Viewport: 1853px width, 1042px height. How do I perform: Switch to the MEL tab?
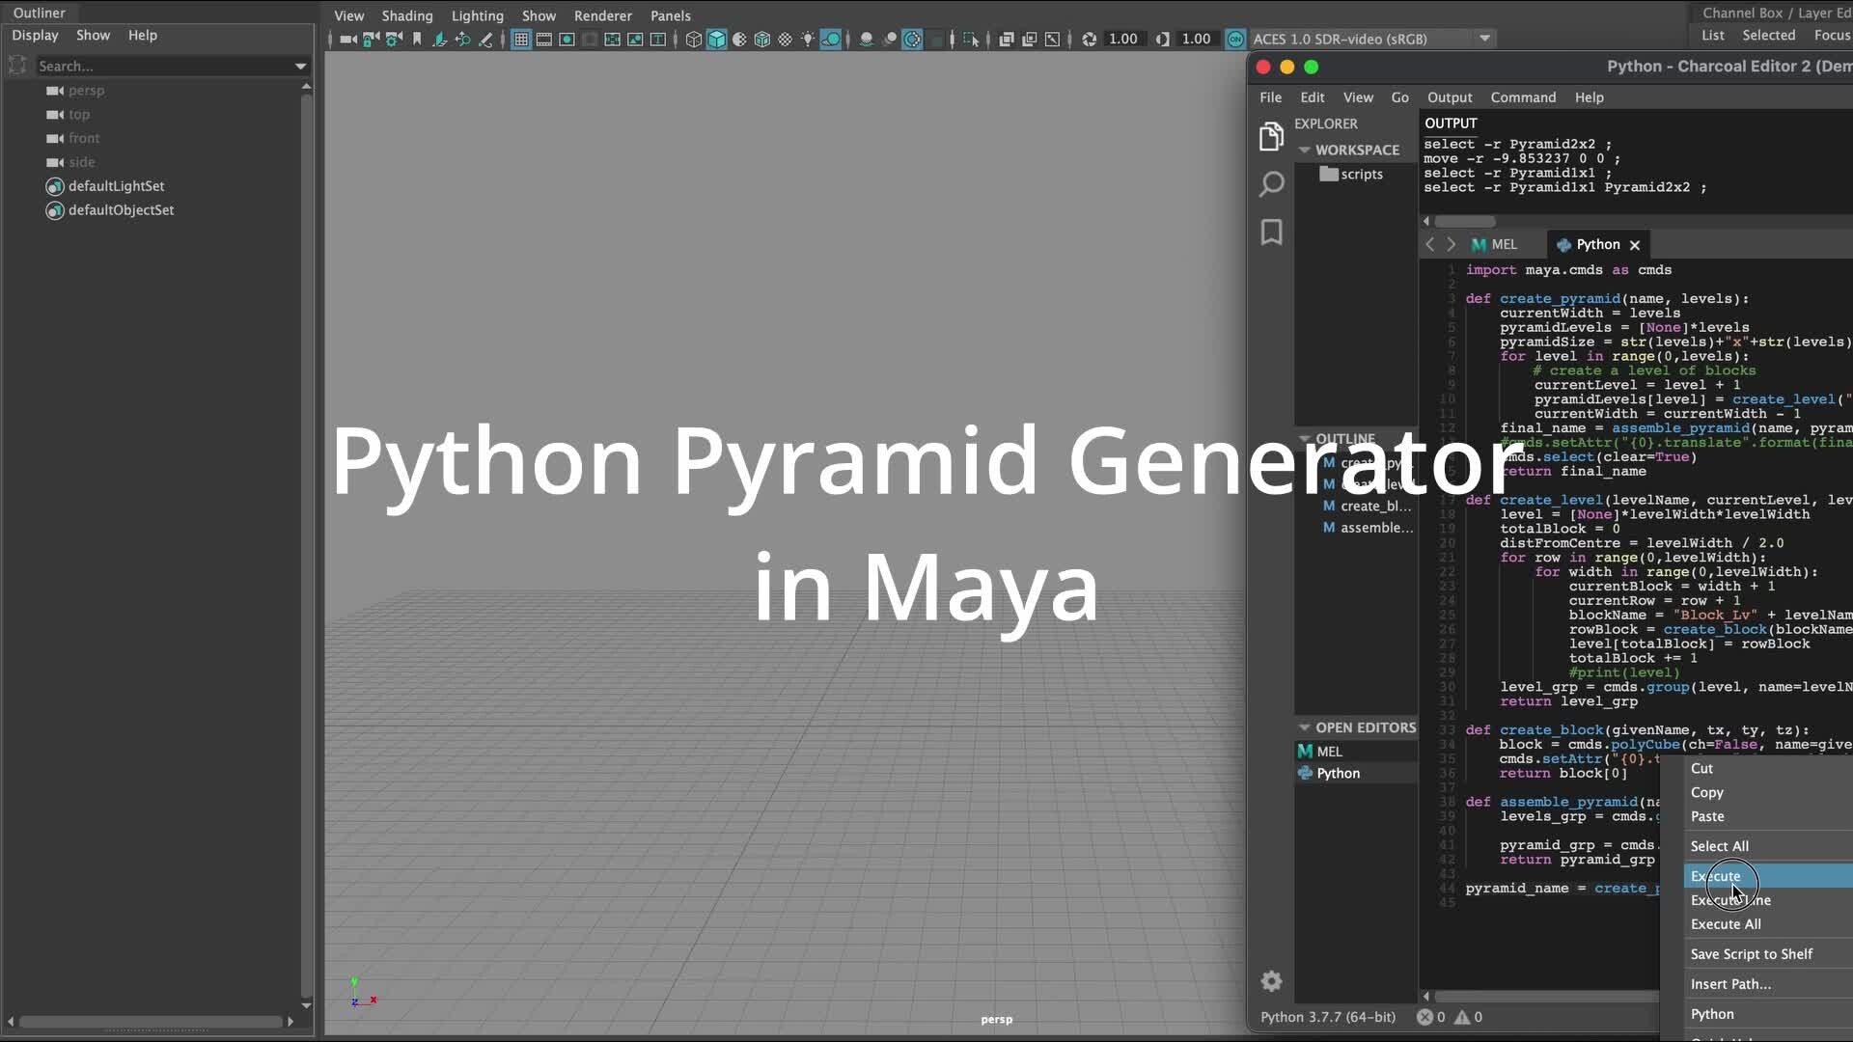(1494, 245)
